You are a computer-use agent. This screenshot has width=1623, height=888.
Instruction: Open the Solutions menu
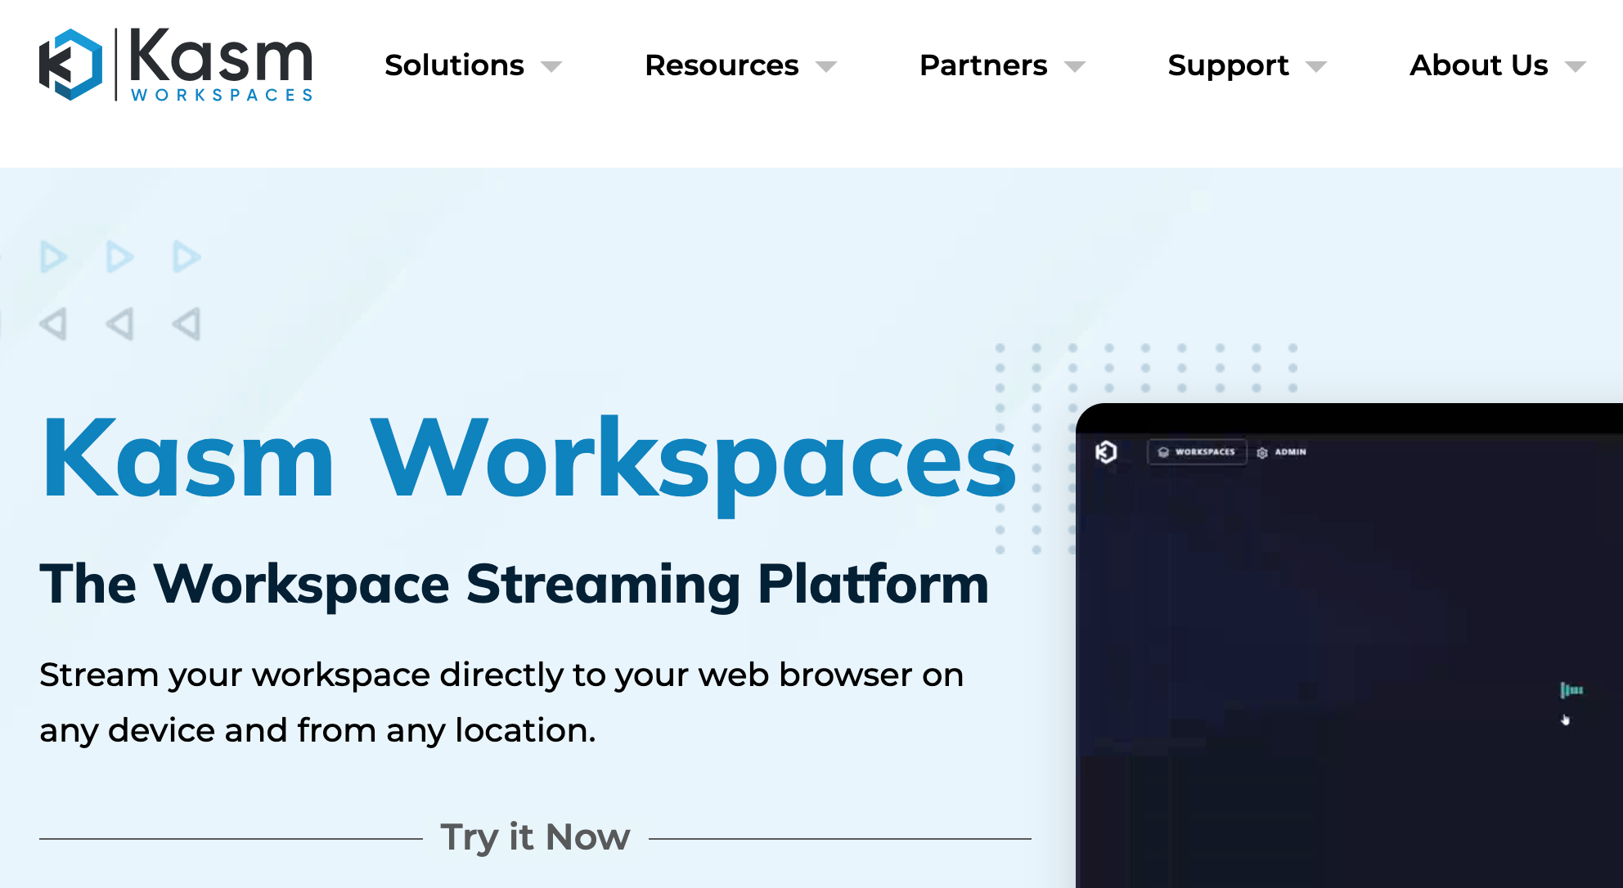[x=454, y=65]
